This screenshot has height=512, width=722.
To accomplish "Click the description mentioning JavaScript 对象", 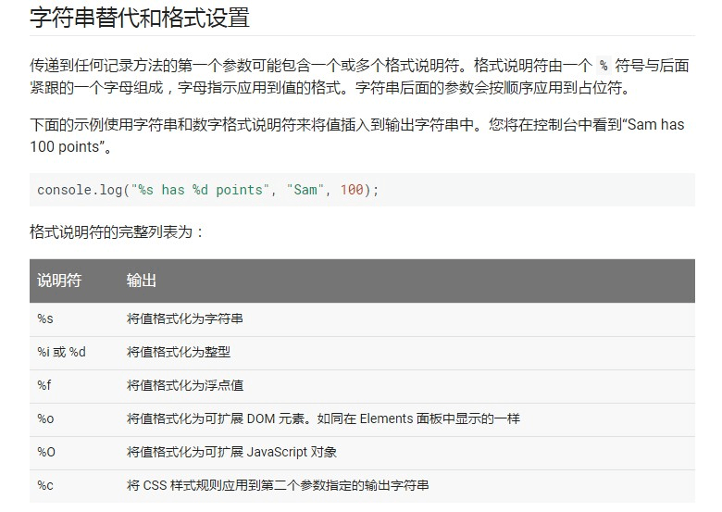I will click(x=231, y=452).
